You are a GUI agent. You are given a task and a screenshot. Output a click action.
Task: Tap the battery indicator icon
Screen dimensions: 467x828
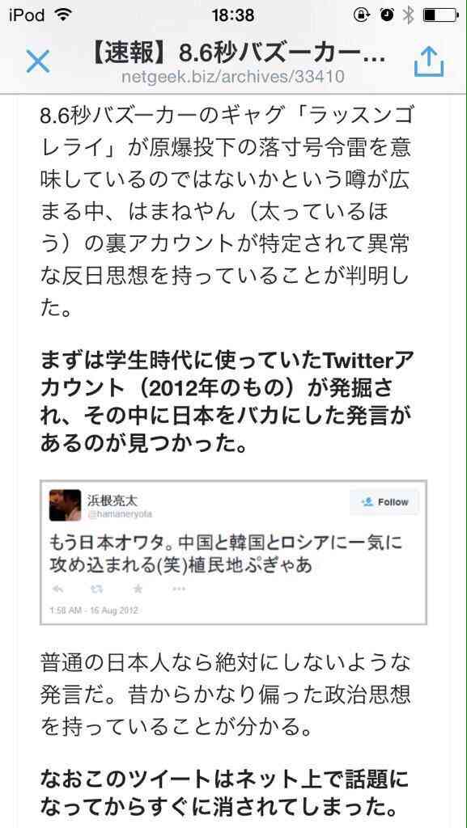click(440, 16)
